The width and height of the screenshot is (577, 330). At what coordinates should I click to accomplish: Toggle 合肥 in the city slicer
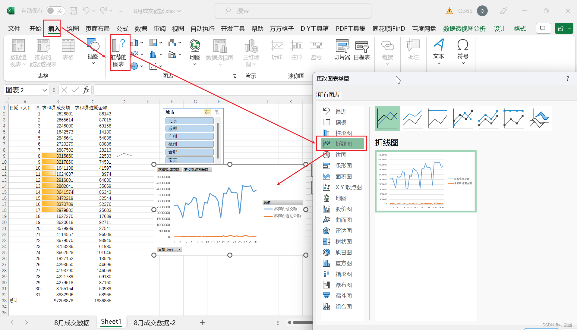click(189, 152)
